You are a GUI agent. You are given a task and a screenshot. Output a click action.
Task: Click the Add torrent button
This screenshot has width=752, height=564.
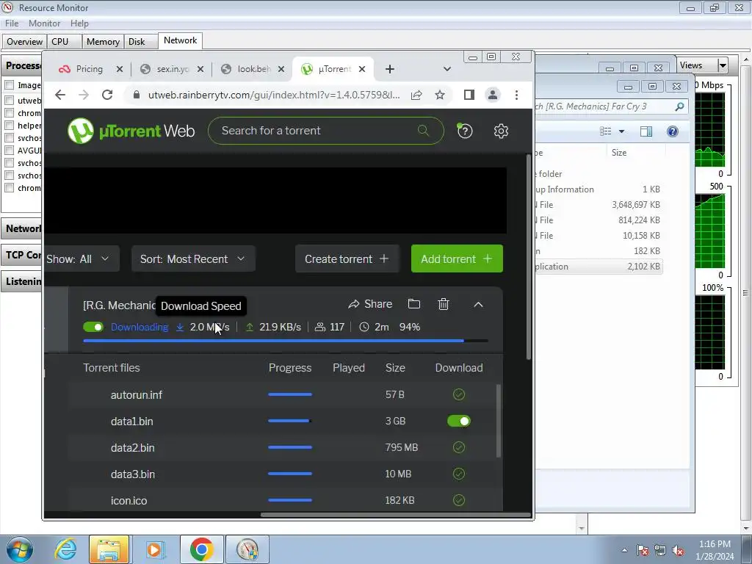457,259
